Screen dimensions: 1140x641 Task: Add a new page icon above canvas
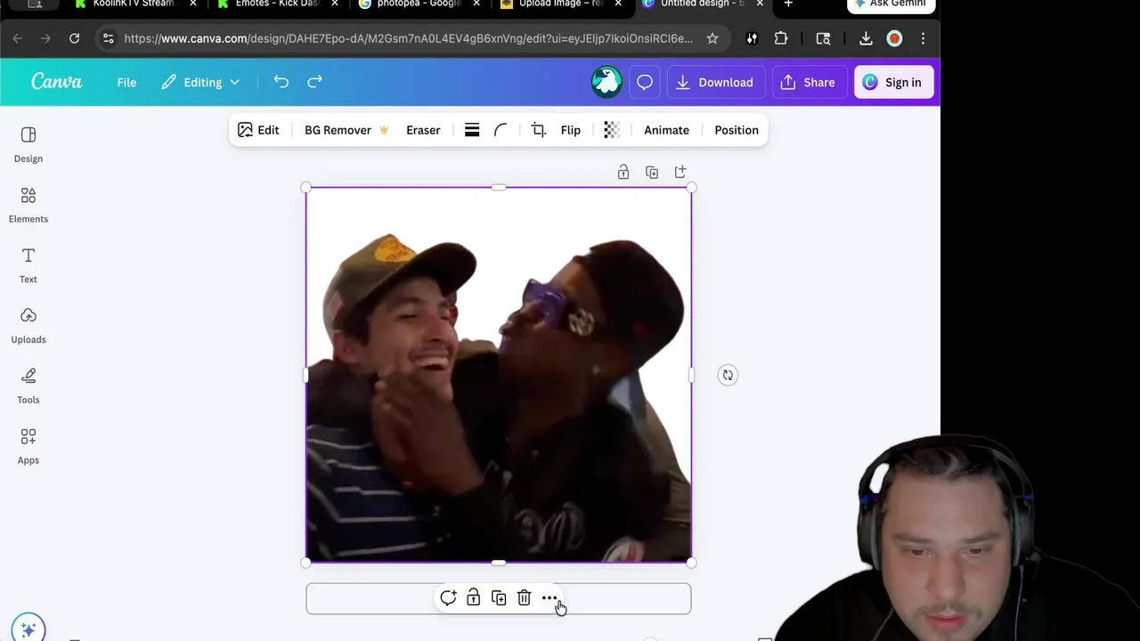[680, 172]
